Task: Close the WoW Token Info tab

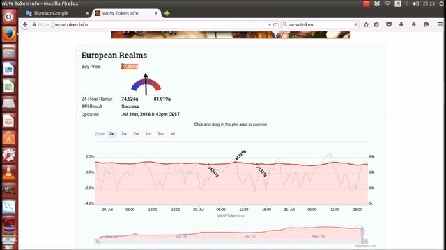Action: 156,13
